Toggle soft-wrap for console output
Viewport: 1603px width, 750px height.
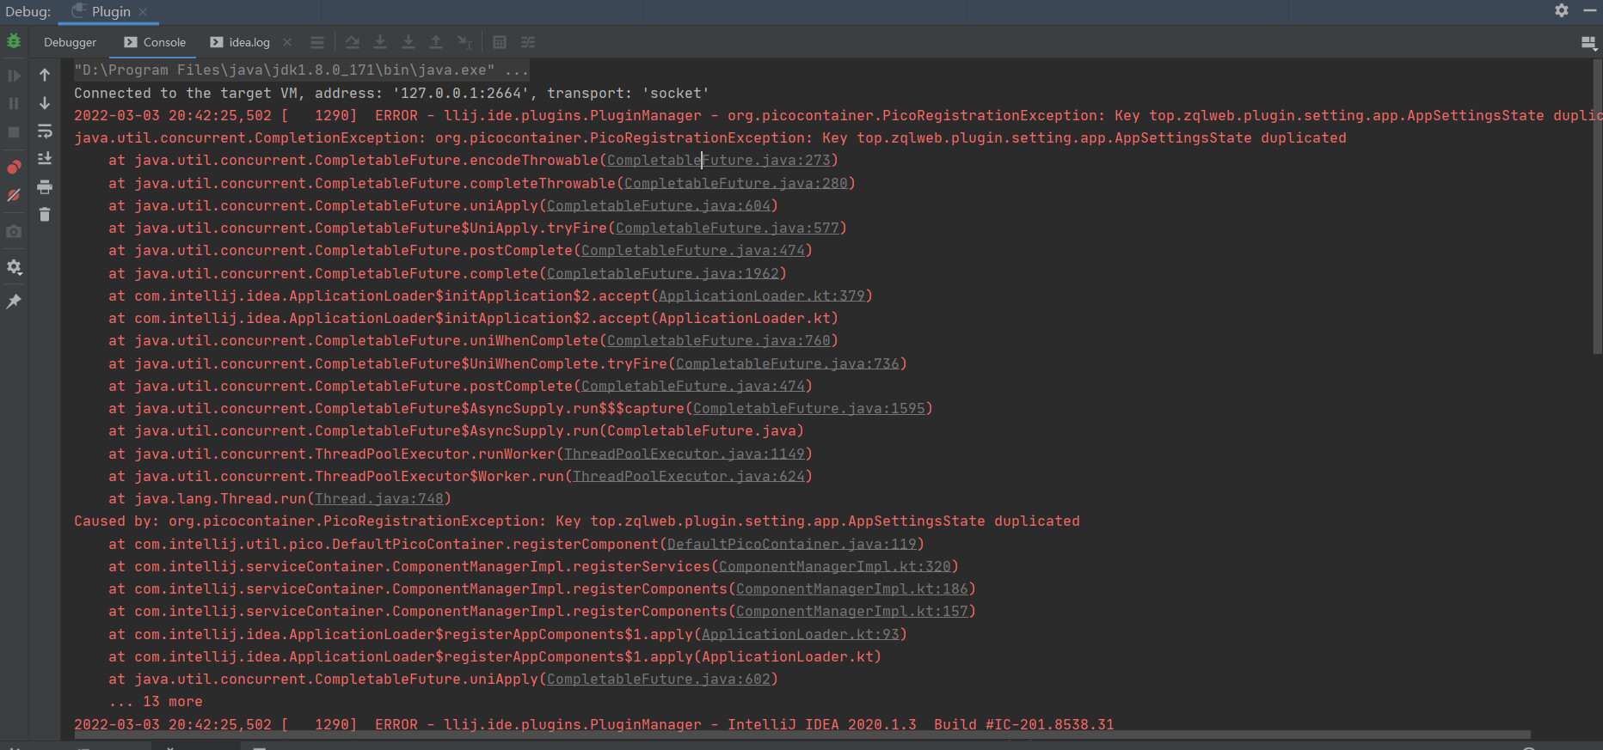[x=45, y=131]
